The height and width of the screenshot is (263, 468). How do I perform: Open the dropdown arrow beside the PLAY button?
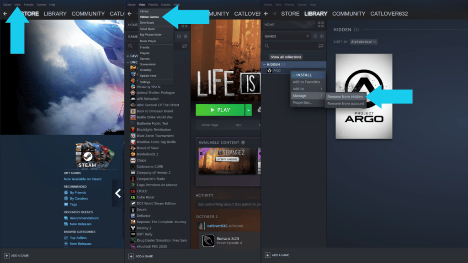[248, 110]
